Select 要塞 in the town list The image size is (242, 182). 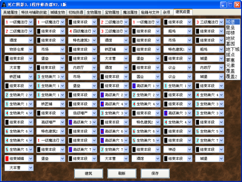point(233,60)
